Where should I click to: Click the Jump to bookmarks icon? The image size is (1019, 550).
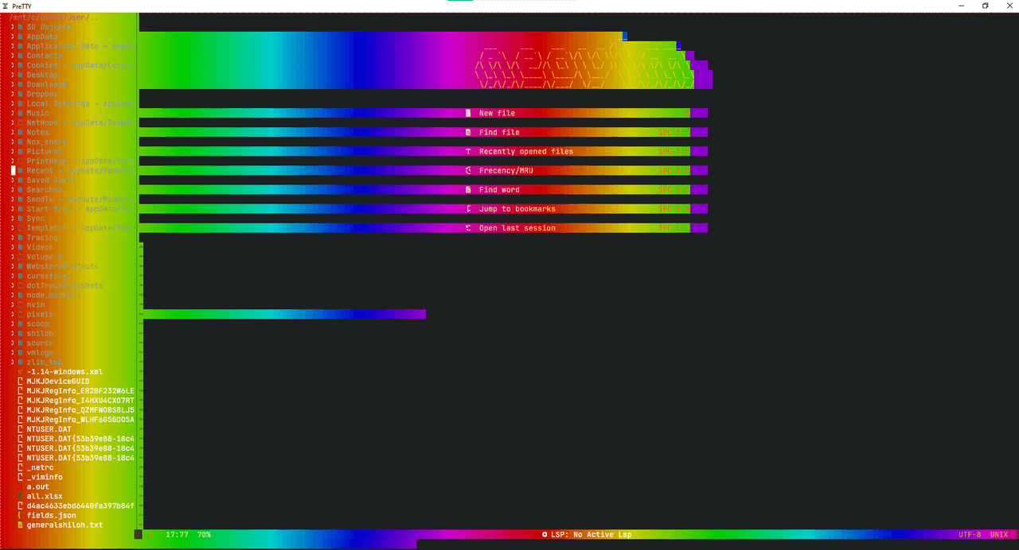click(x=468, y=208)
